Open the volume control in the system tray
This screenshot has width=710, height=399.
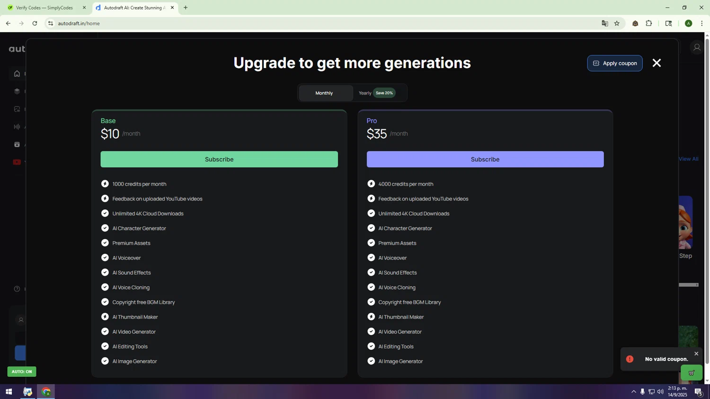coord(660,391)
